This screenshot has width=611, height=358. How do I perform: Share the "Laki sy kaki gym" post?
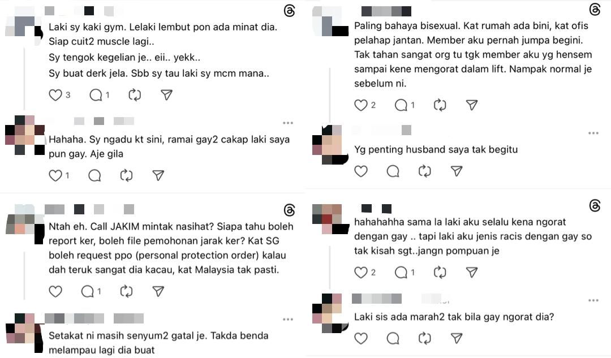[166, 94]
